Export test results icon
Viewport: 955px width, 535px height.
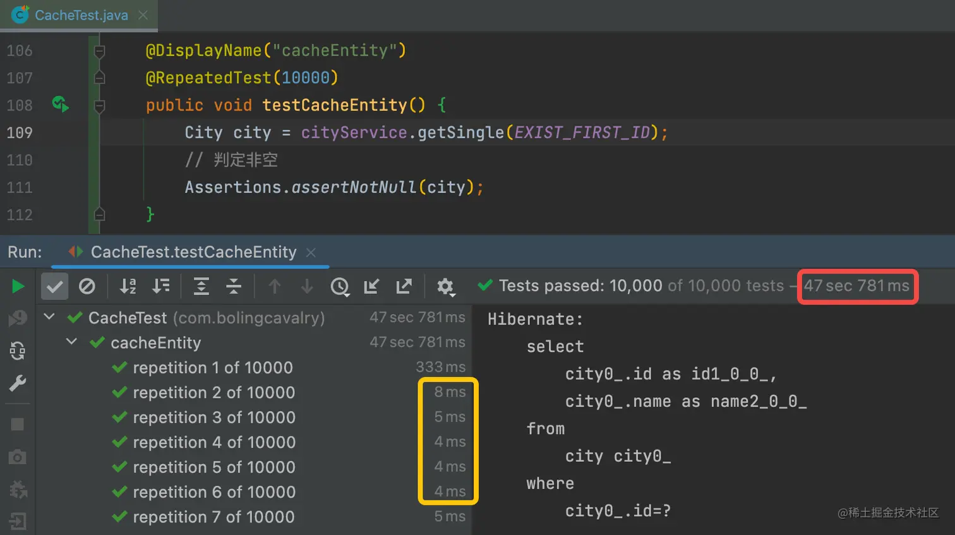404,286
